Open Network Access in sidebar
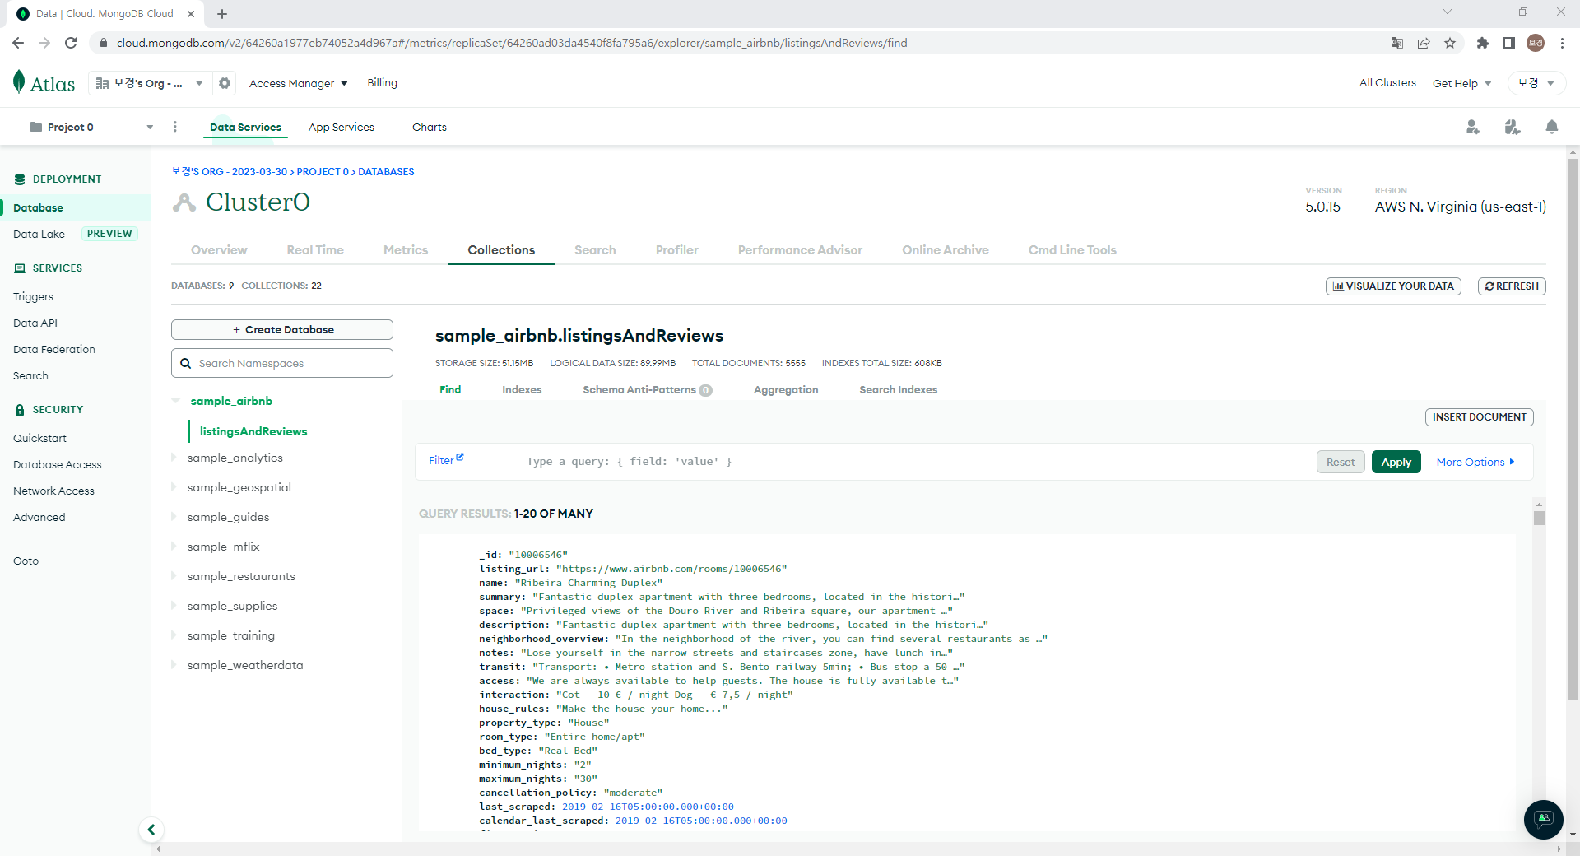Image resolution: width=1580 pixels, height=856 pixels. (x=53, y=491)
